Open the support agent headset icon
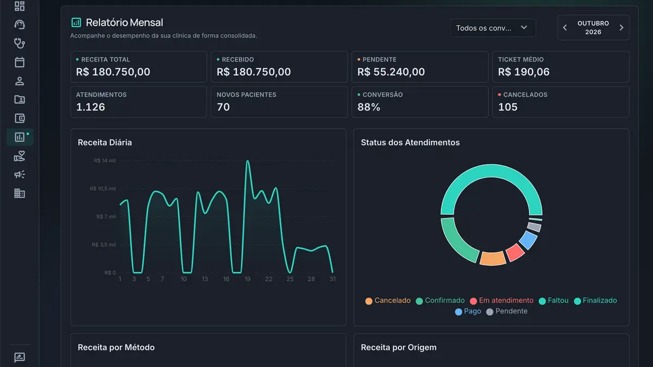 20,24
